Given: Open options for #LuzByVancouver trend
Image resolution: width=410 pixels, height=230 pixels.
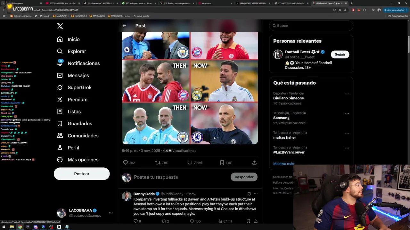Looking at the screenshot, I should tap(347, 148).
